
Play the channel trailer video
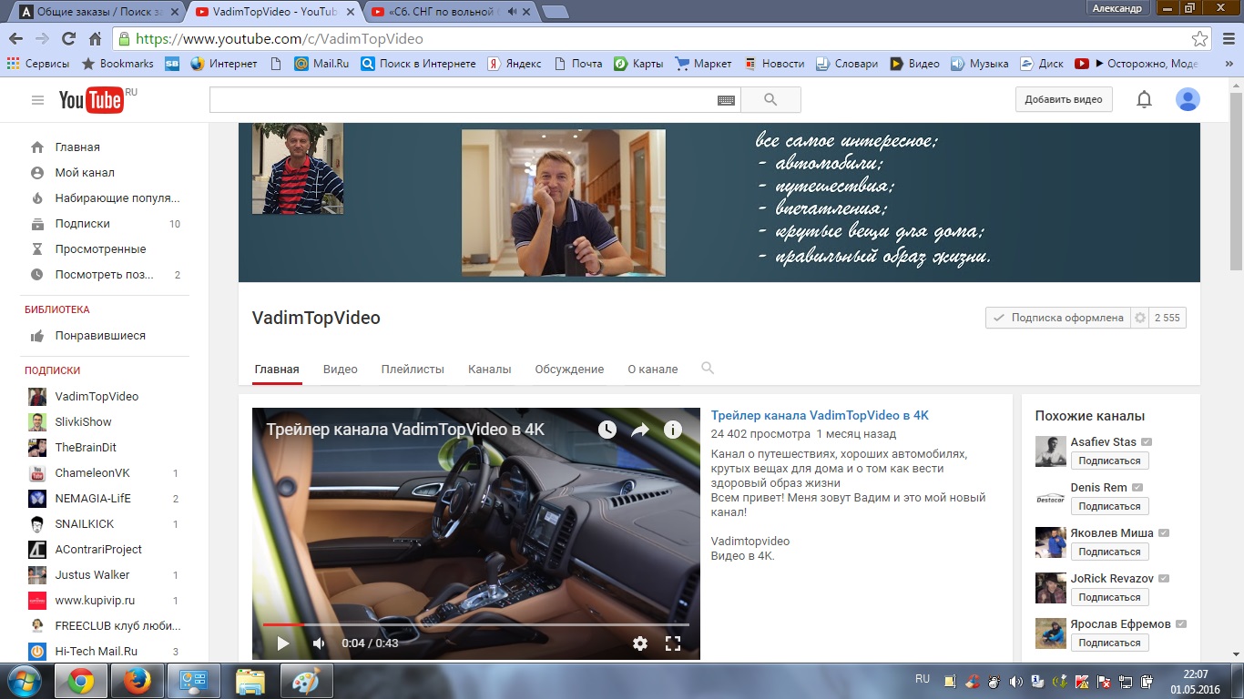pos(283,643)
